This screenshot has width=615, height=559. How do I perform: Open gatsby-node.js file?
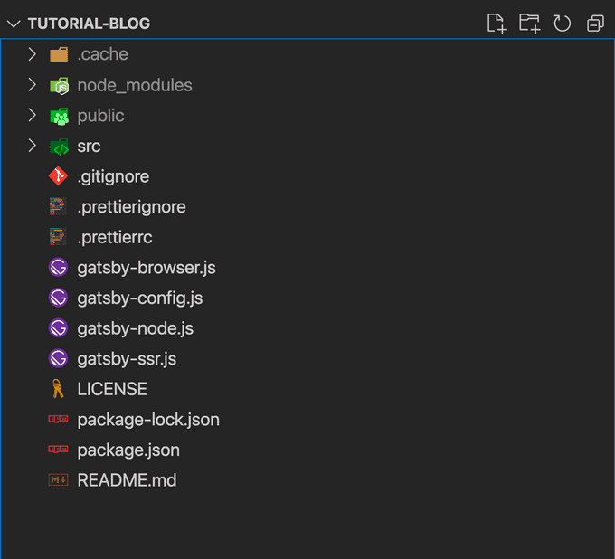tap(307, 328)
